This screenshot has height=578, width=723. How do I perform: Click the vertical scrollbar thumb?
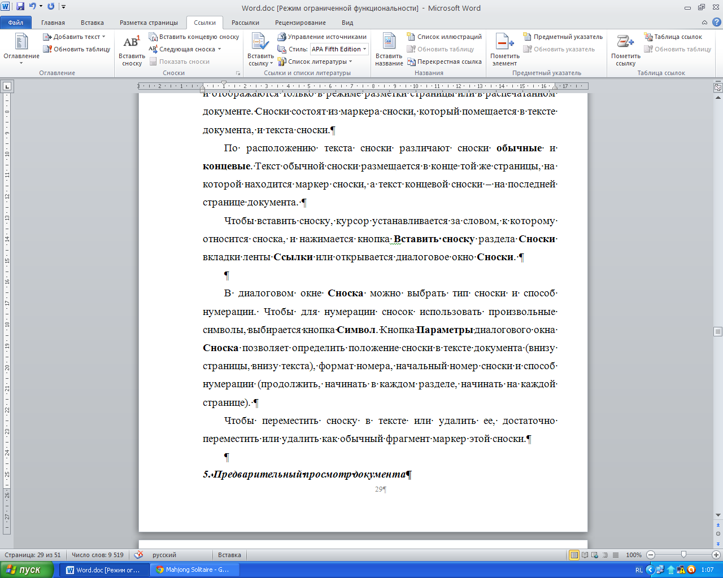[x=718, y=331]
